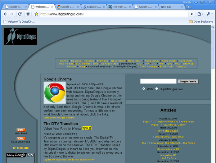Open the Home navigation link
Screen dimensions: 216x163
click(64, 61)
